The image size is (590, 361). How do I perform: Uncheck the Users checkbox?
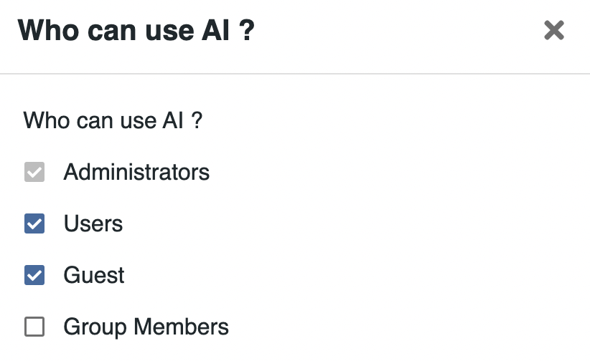[x=34, y=224]
